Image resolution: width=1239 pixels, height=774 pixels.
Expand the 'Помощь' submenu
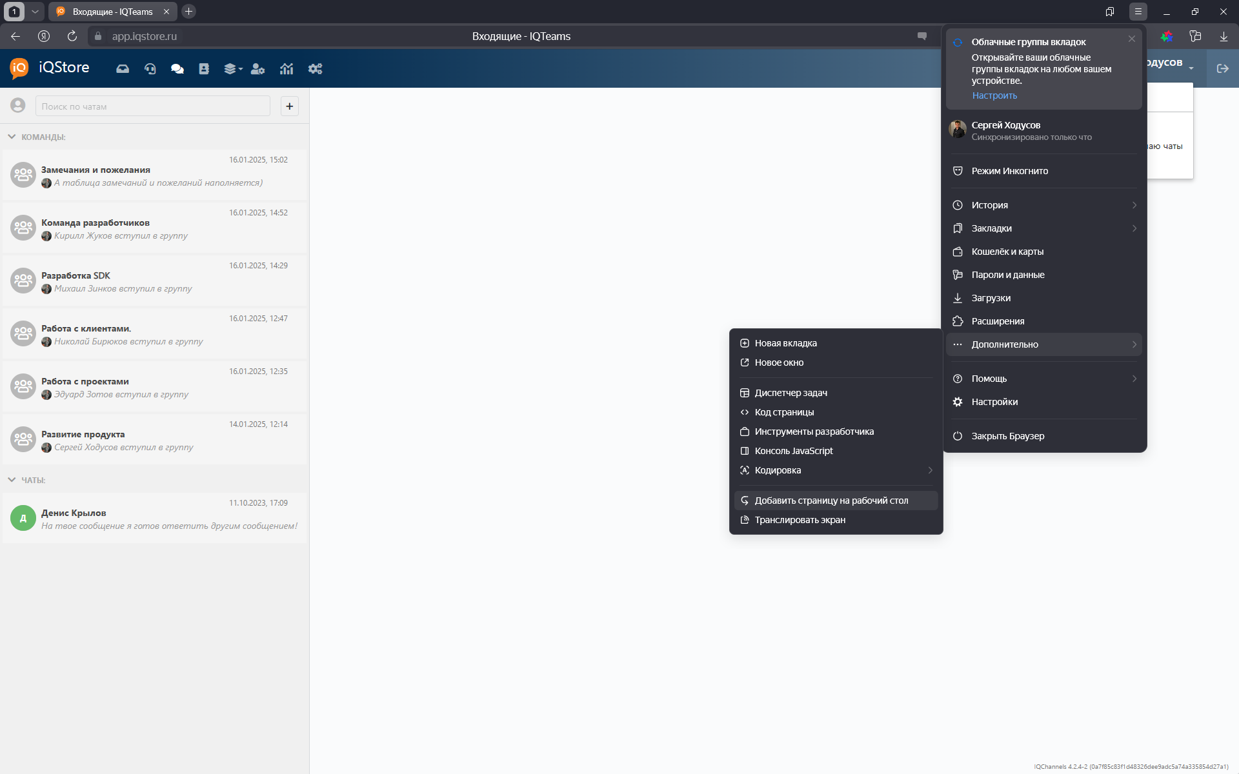coord(1044,379)
